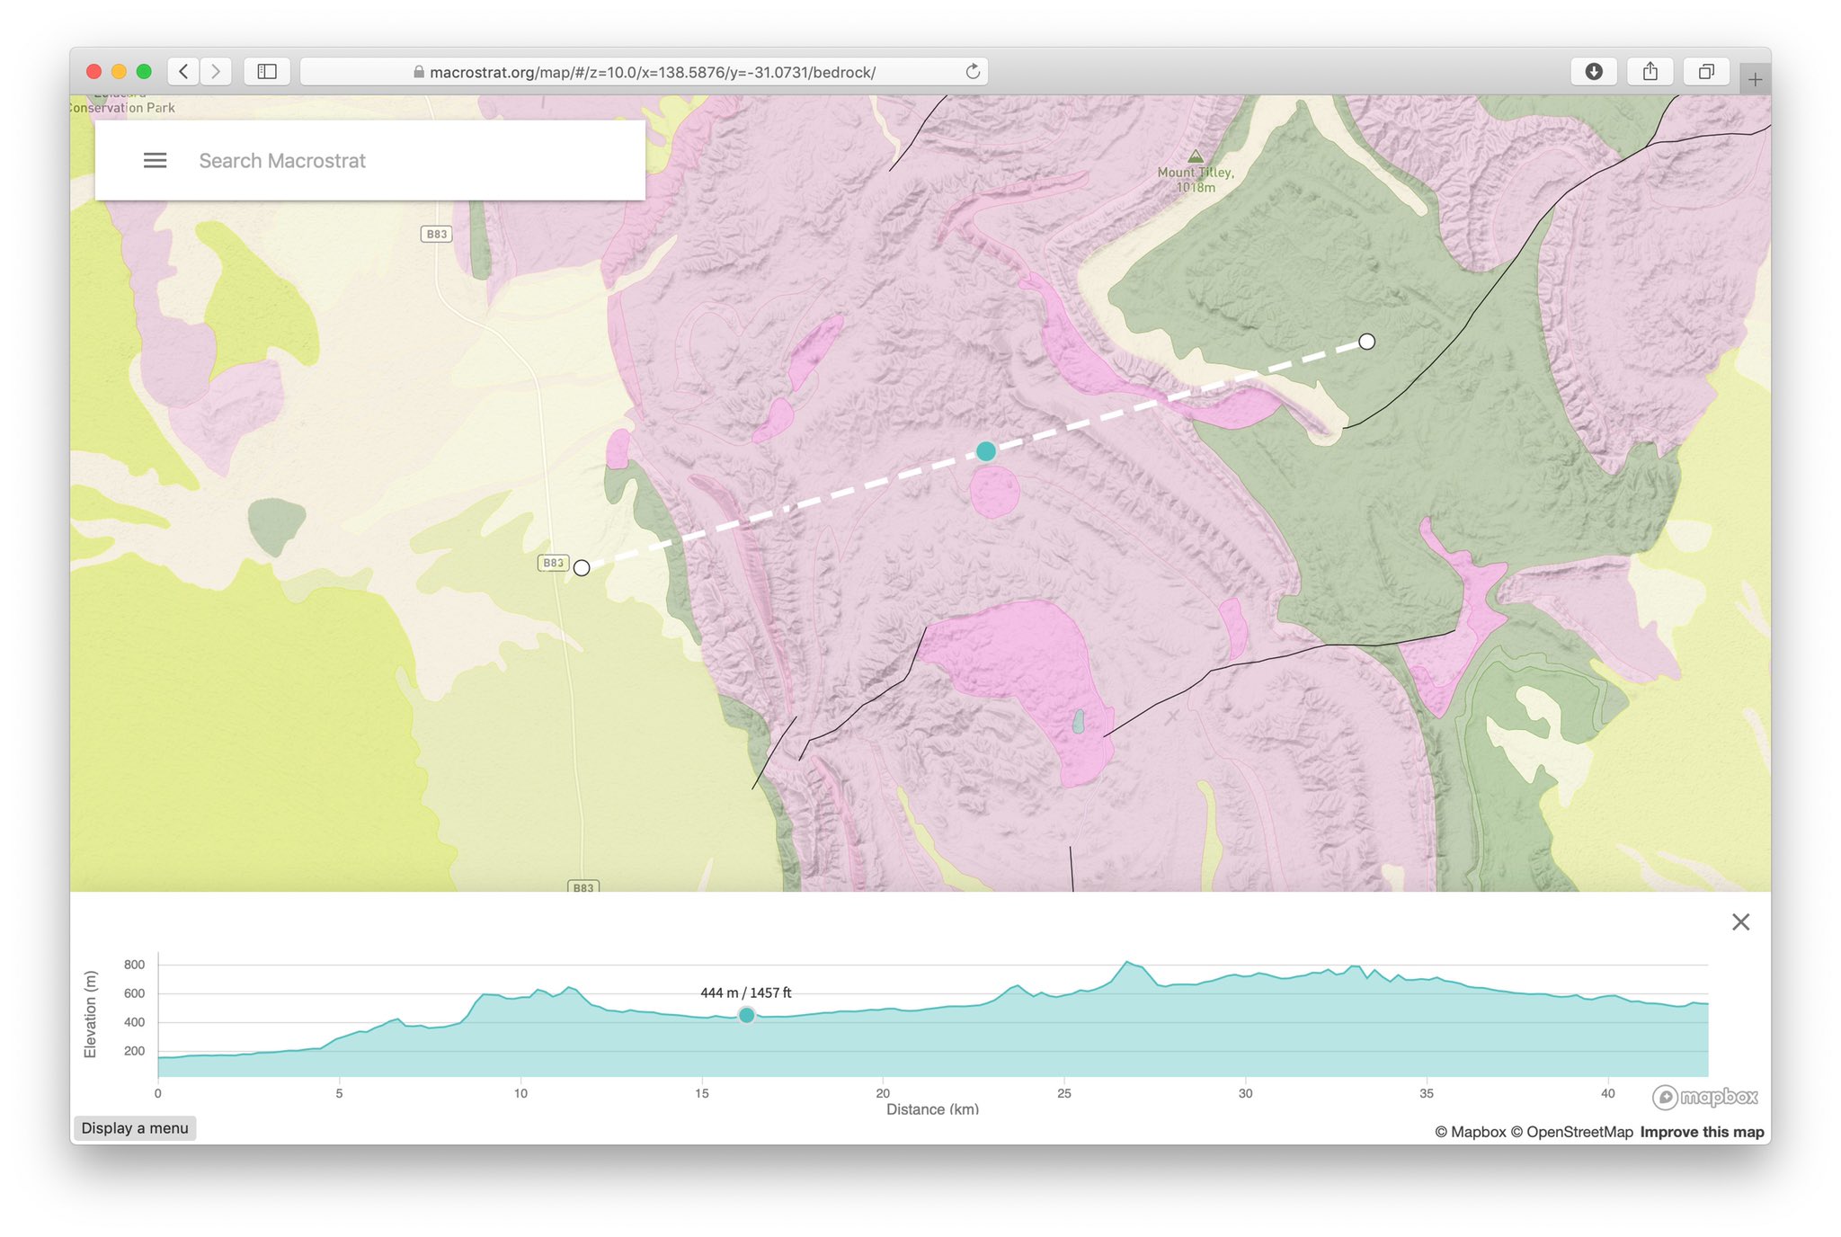Image resolution: width=1841 pixels, height=1237 pixels.
Task: Close the elevation profile panel
Action: tap(1740, 921)
